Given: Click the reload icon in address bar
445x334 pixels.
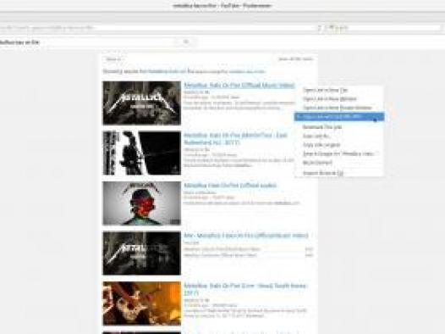Looking at the screenshot, I should point(320,28).
